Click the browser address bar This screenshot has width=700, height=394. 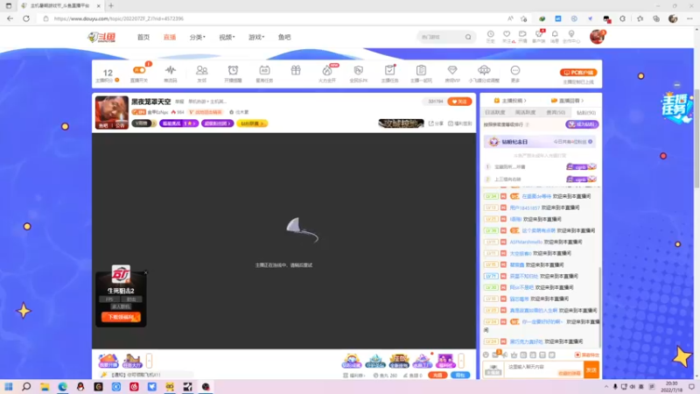point(272,18)
